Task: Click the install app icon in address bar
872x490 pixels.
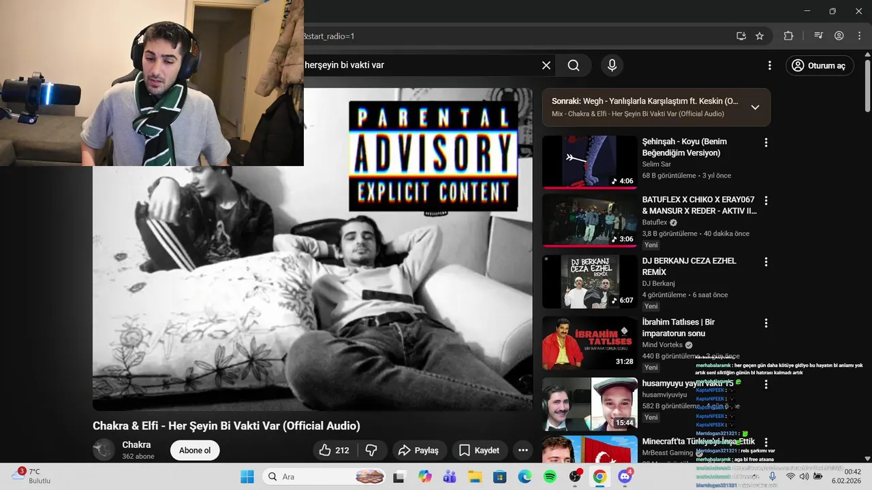Action: [741, 36]
